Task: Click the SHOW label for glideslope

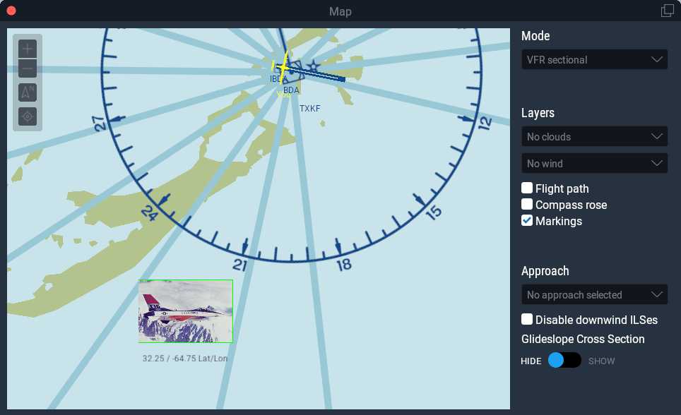Action: [x=601, y=361]
